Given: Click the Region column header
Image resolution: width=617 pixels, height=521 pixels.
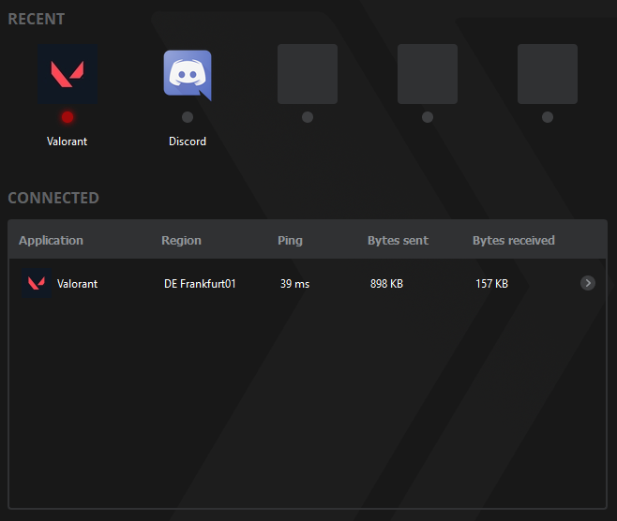Looking at the screenshot, I should (181, 241).
